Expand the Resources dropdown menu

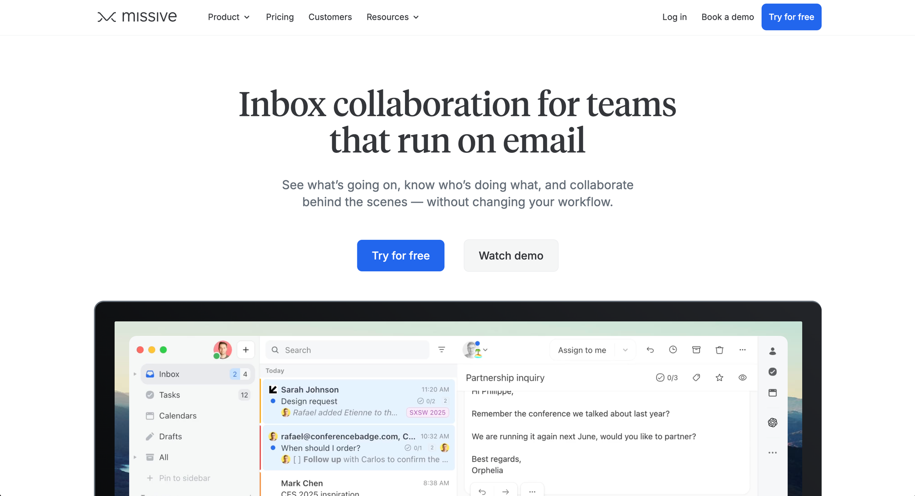tap(393, 17)
